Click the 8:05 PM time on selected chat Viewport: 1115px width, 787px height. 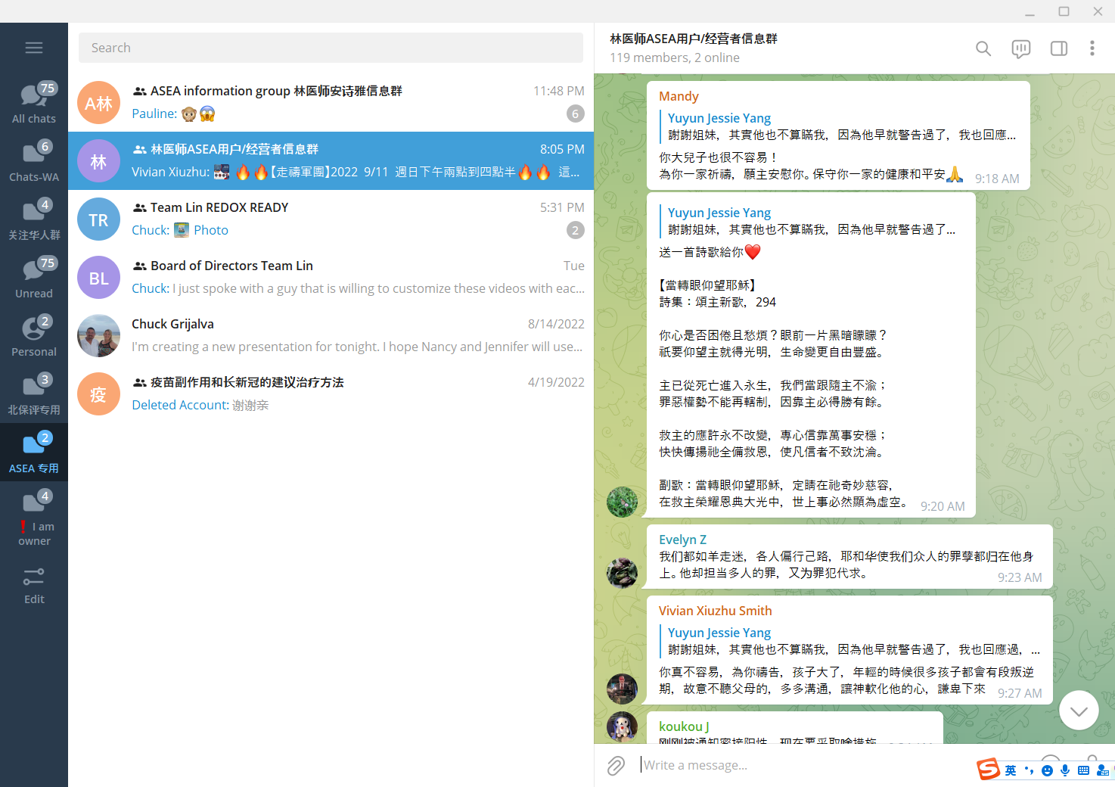[x=562, y=149]
